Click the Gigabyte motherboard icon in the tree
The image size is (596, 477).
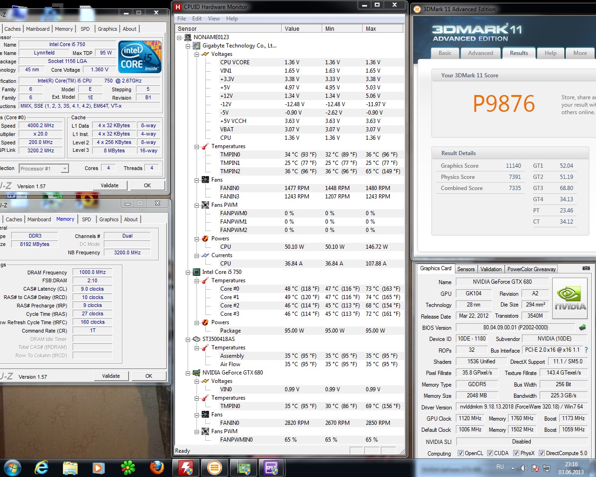[196, 46]
